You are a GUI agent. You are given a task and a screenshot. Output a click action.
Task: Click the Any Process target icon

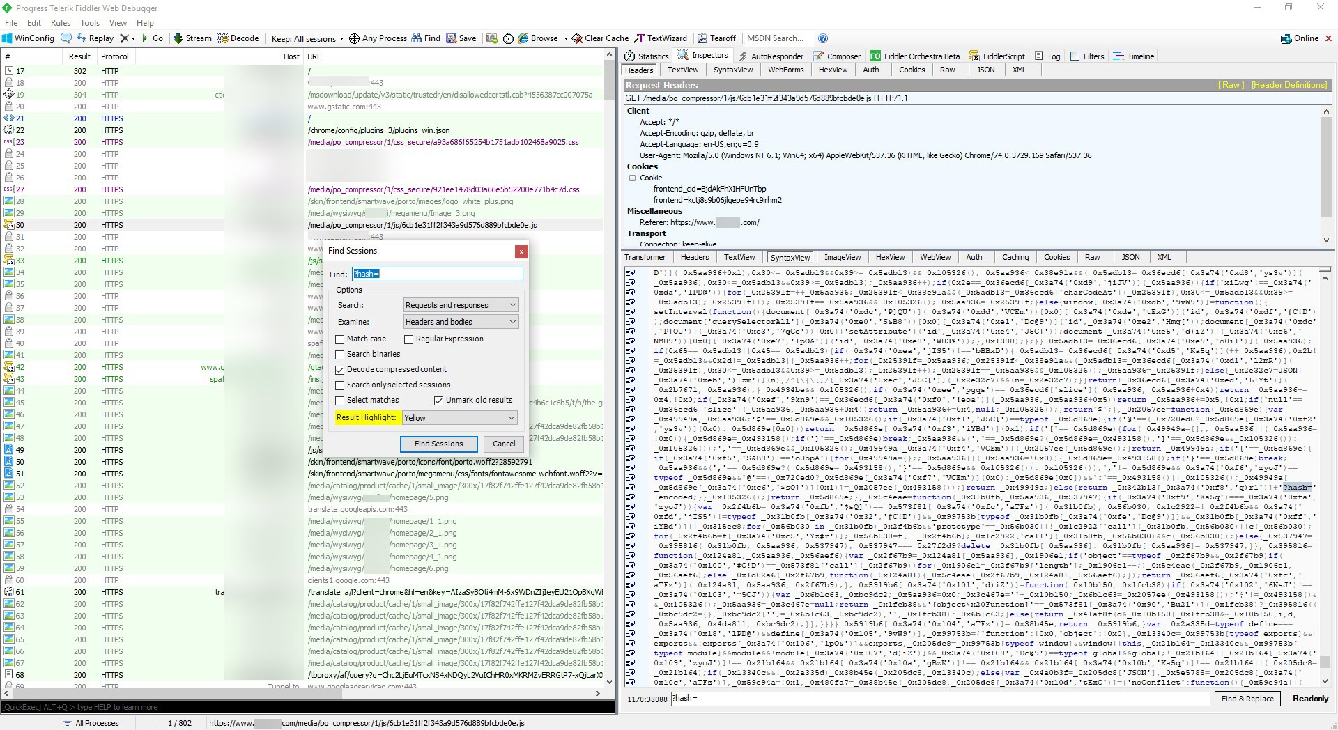coord(354,38)
